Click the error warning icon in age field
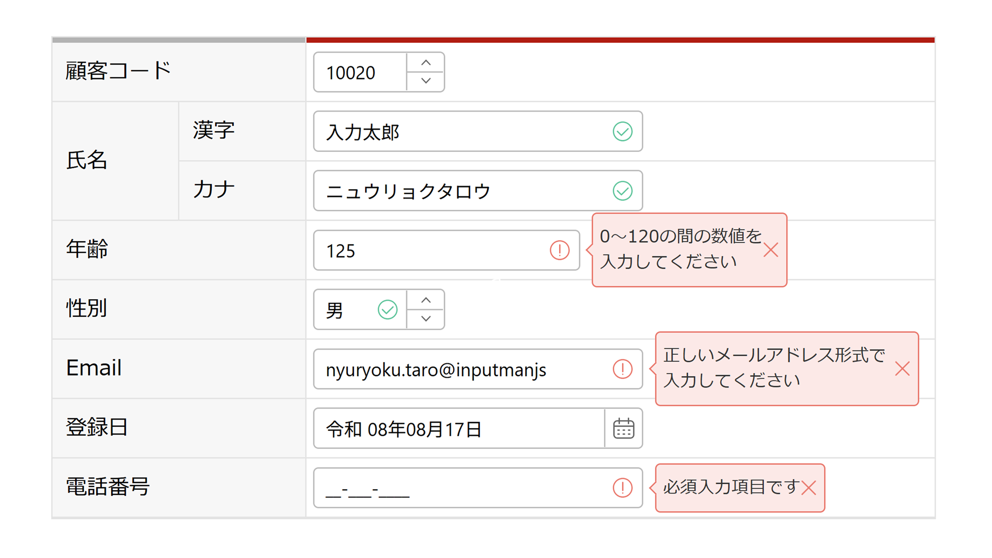Viewport: 992px width, 558px height. (560, 250)
